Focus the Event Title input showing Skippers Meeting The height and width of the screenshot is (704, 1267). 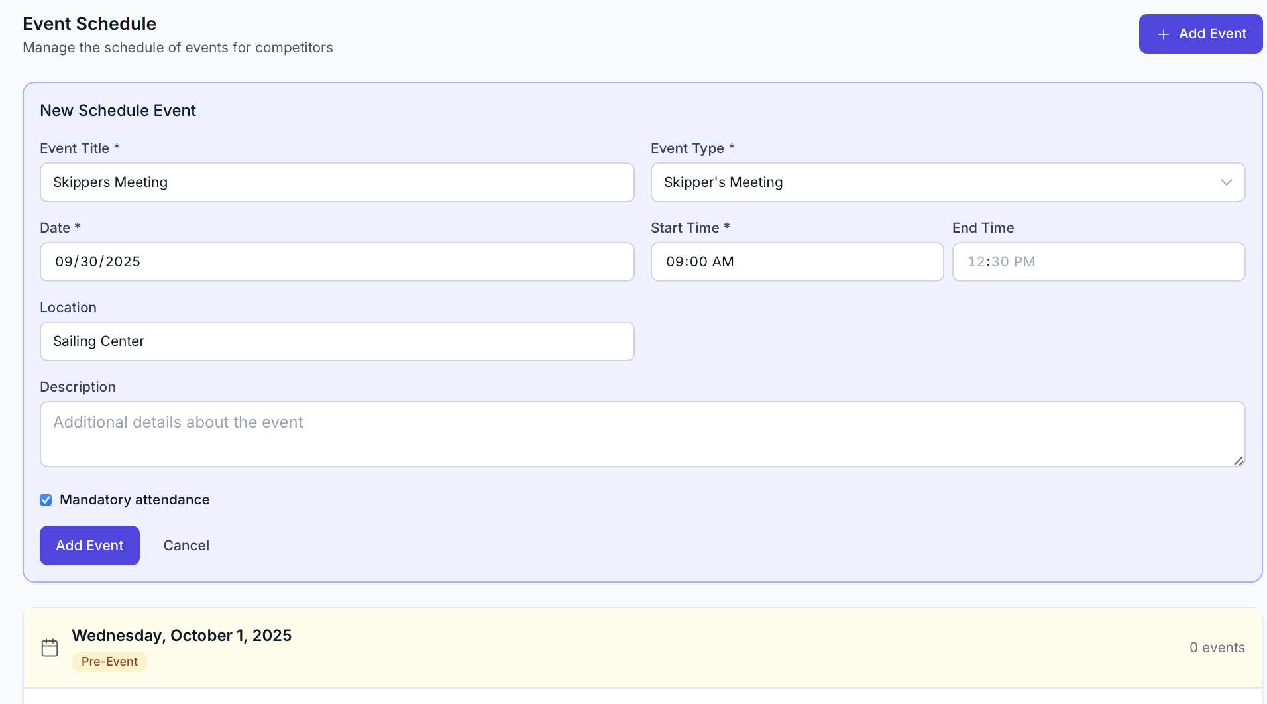[x=337, y=182]
